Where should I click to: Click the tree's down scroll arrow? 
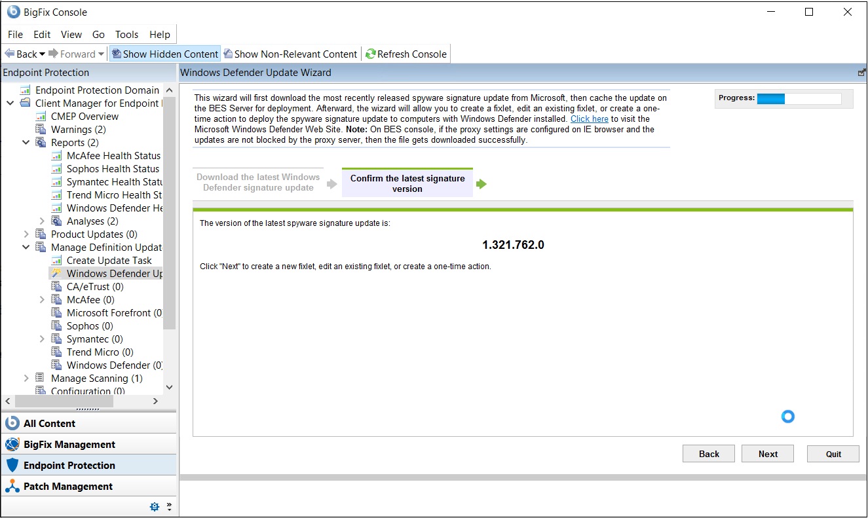(170, 388)
